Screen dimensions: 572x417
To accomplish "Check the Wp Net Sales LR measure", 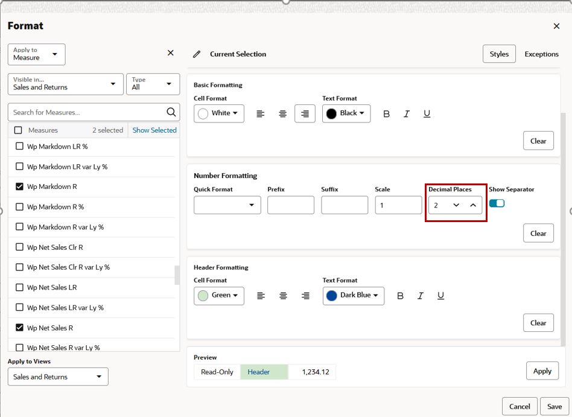I will click(x=19, y=287).
